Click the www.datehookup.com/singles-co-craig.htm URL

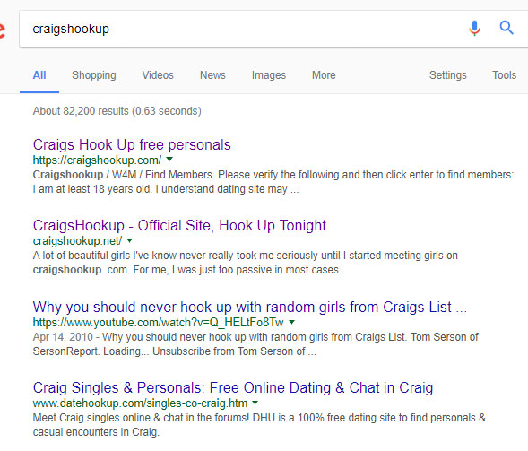coord(140,403)
